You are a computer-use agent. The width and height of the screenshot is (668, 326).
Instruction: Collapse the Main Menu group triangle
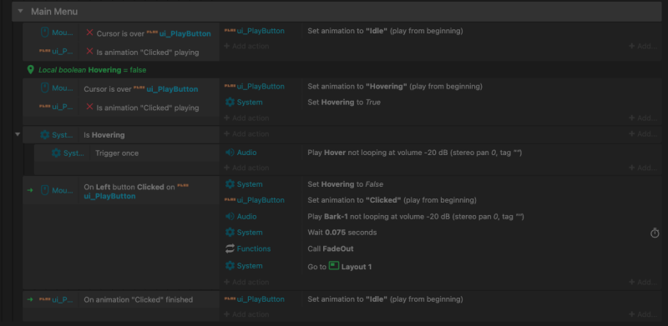click(20, 12)
